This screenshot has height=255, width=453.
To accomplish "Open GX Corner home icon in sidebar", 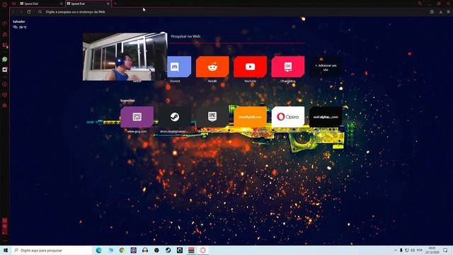I will (5, 35).
